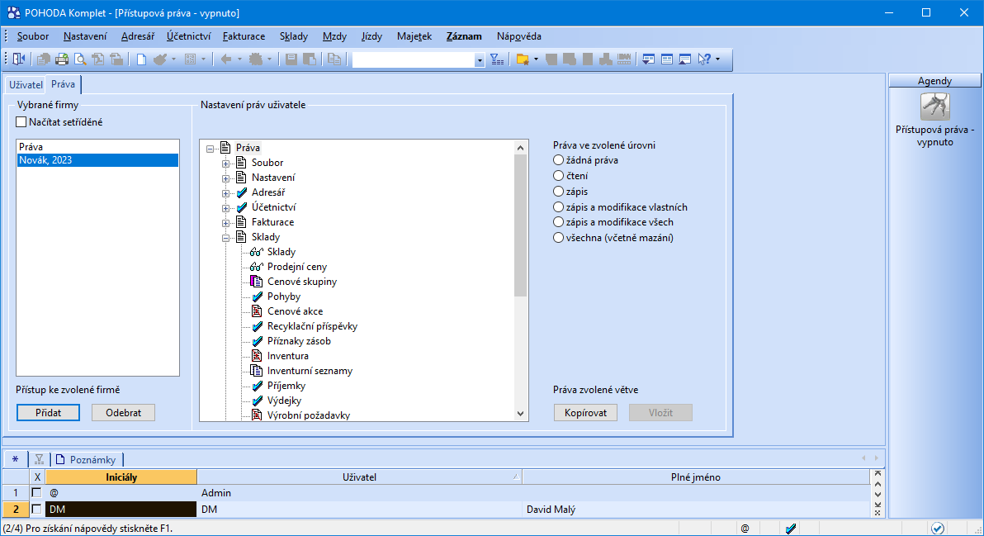Viewport: 984px width, 536px height.
Task: Open the Soubor menu
Action: 33,36
